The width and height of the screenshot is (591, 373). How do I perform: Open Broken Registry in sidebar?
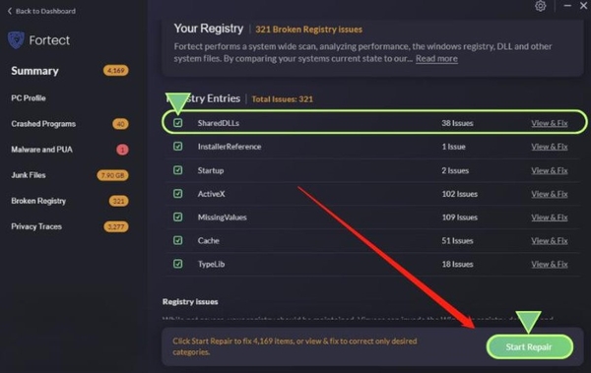(38, 201)
